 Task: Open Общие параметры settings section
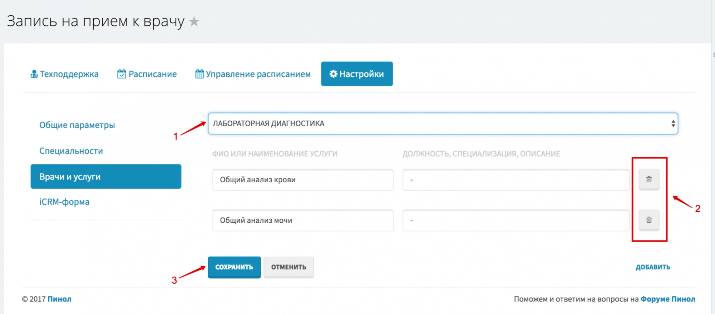click(x=77, y=125)
